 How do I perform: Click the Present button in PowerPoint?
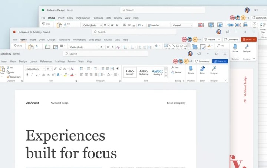[210, 39]
